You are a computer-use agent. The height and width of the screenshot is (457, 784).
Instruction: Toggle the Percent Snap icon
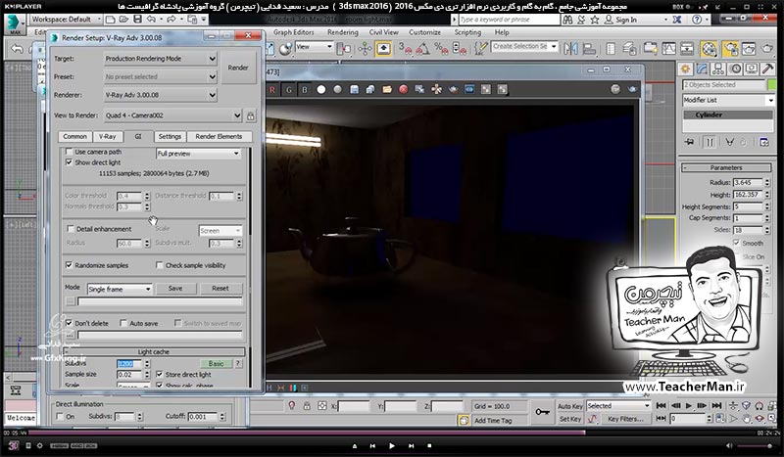click(x=441, y=49)
